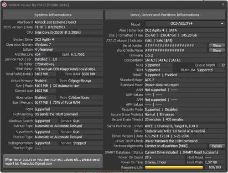Screen dimensions: 228x173
Task: Click Security Mode Supported | Disabled
Action: click(161, 110)
